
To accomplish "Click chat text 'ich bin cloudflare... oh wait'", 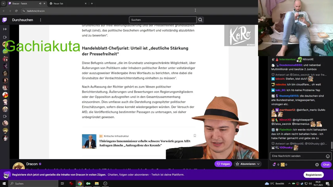I will pos(304,84).
